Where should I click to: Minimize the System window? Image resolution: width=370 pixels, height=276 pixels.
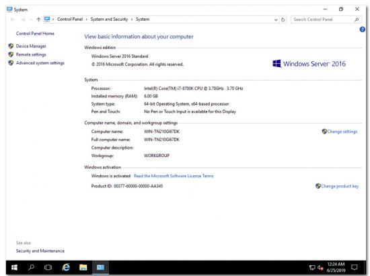(325, 9)
